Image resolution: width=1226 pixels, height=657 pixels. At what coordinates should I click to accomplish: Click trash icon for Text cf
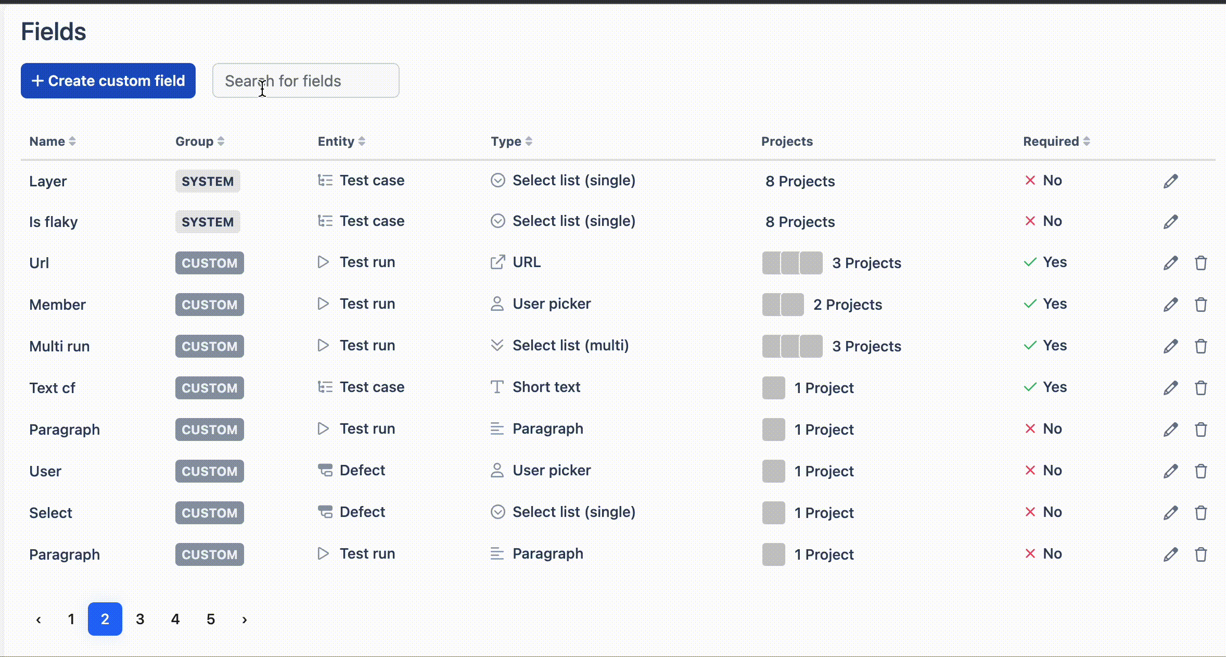pos(1201,388)
